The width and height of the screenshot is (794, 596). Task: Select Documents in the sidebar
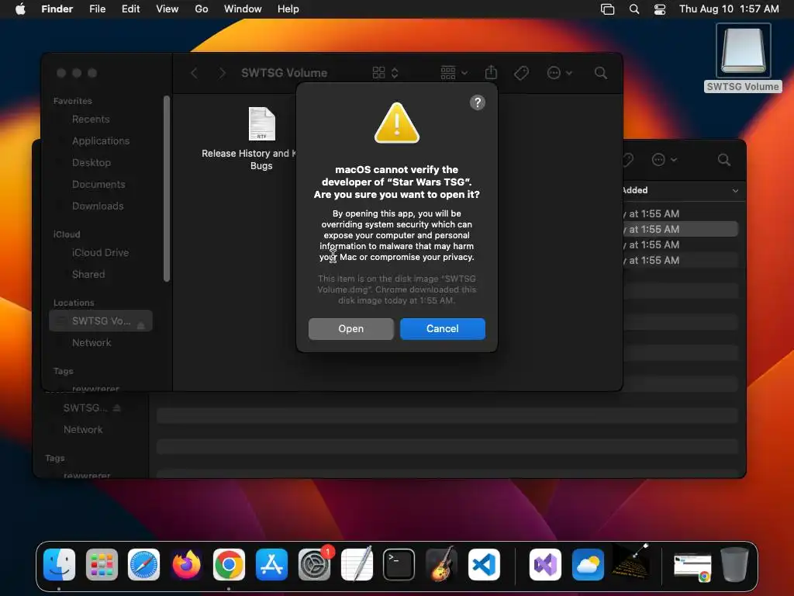click(98, 185)
